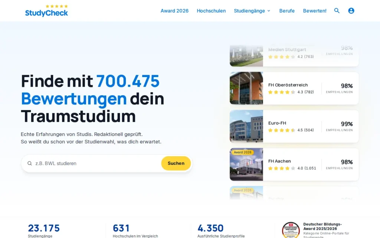The width and height of the screenshot is (380, 238).
Task: Click the 4.3 (782) rating text
Action: [x=306, y=92]
